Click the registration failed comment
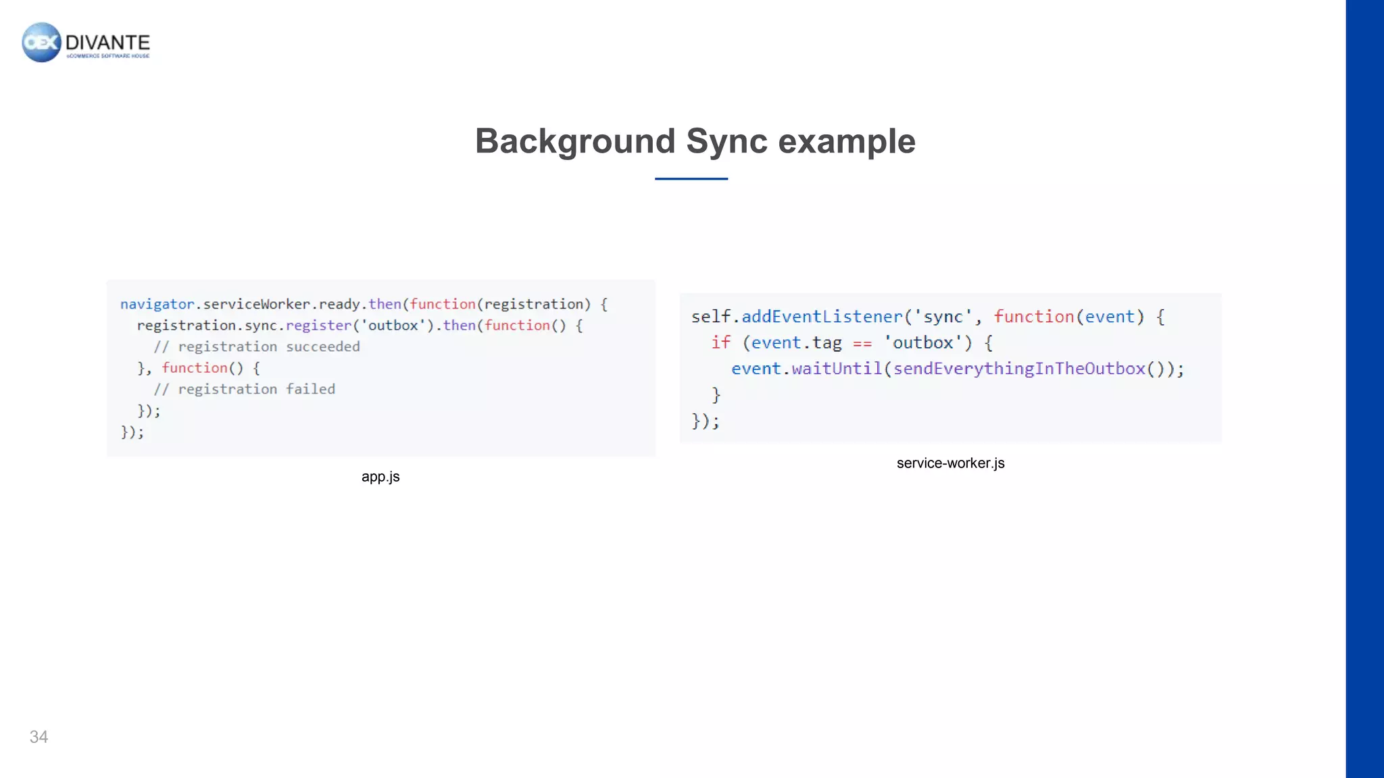The height and width of the screenshot is (778, 1384). click(x=245, y=390)
